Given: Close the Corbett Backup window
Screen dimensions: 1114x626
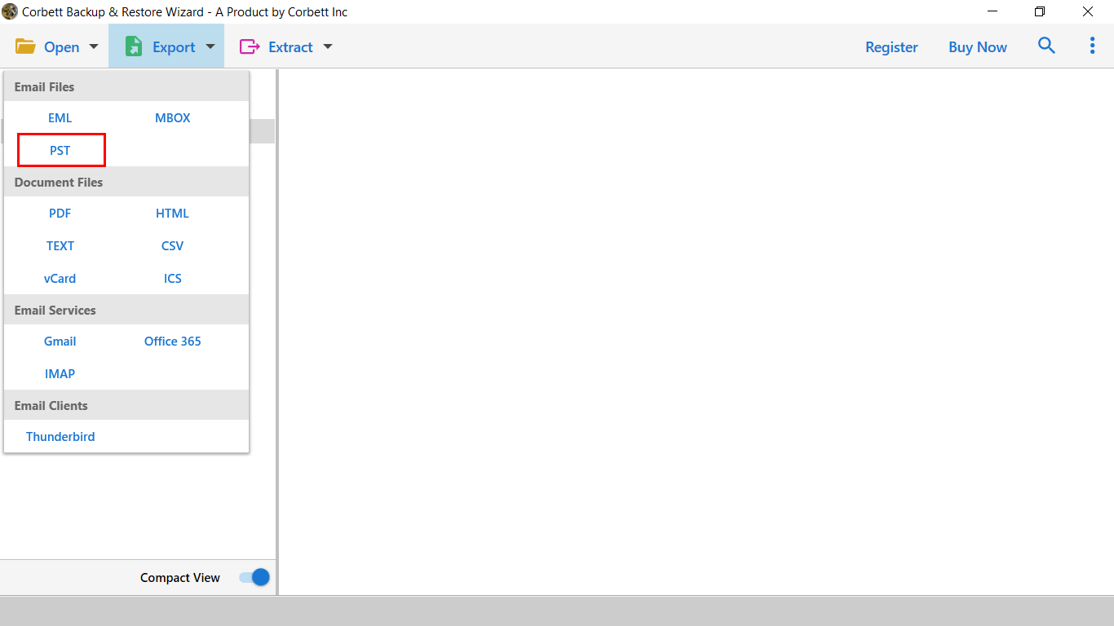Looking at the screenshot, I should coord(1088,11).
